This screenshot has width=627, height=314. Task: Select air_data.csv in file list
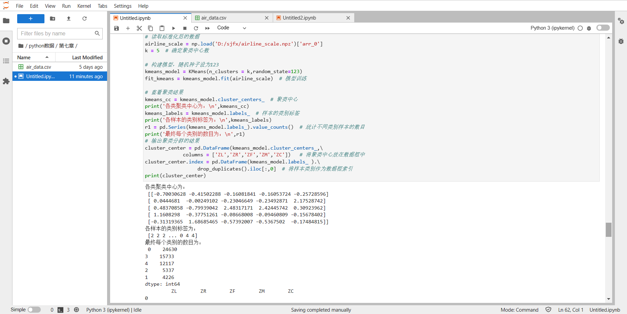point(60,67)
